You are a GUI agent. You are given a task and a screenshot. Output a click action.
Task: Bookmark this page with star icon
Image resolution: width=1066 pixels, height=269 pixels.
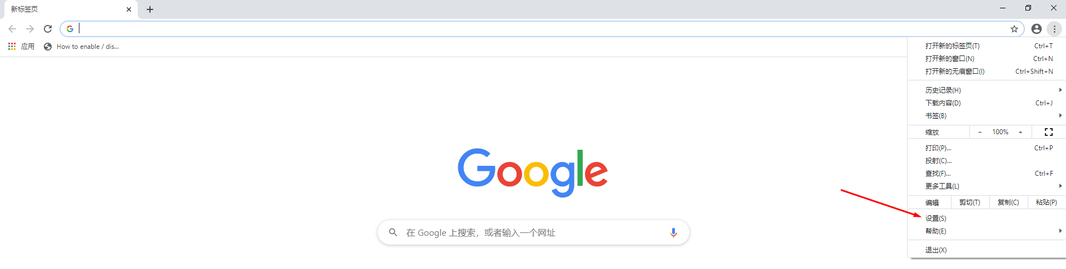(x=1014, y=29)
